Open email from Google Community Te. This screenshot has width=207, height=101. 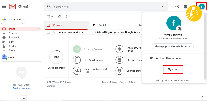[x=71, y=32]
